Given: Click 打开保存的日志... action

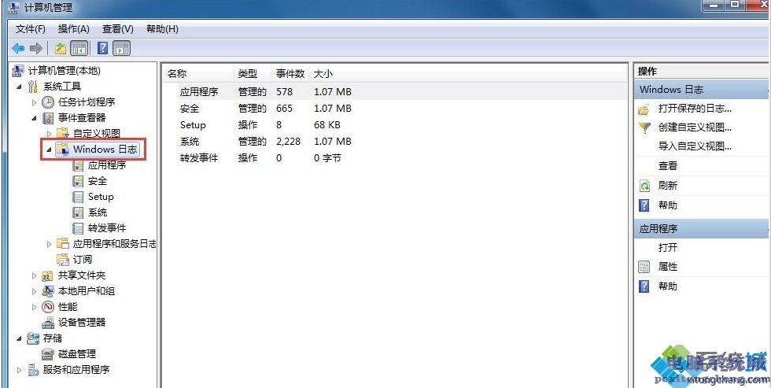Looking at the screenshot, I should (695, 109).
